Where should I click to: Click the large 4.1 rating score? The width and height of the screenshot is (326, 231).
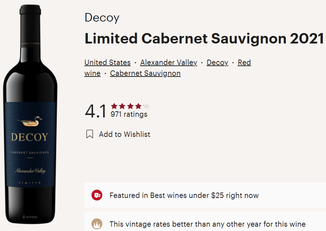point(95,111)
